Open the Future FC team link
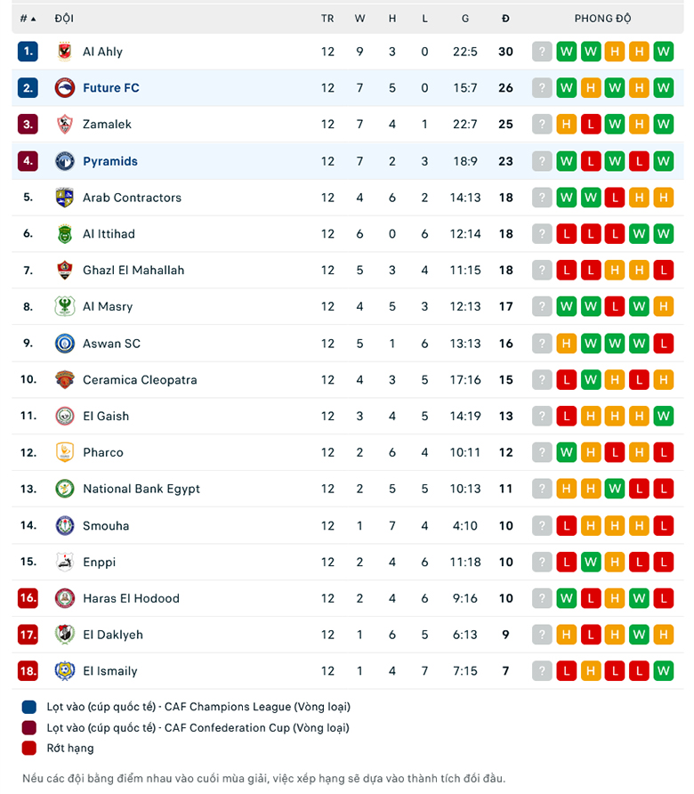 click(111, 88)
